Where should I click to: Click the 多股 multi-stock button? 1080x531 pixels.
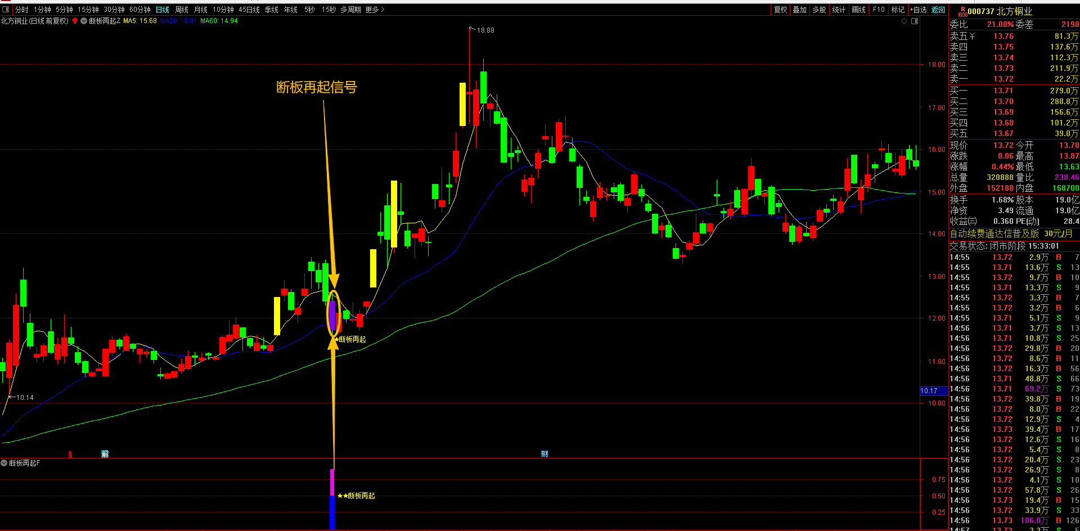click(x=819, y=10)
